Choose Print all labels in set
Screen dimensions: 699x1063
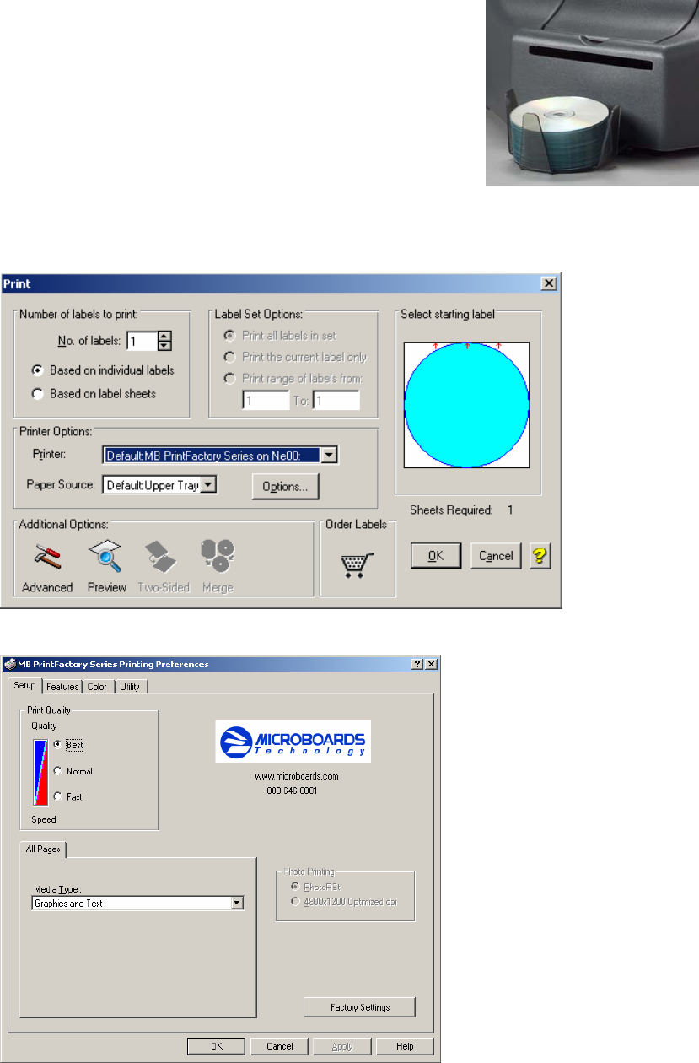[x=230, y=336]
